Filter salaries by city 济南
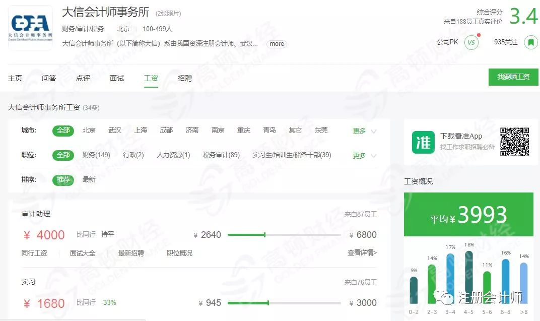This screenshot has height=321, width=540. click(192, 130)
